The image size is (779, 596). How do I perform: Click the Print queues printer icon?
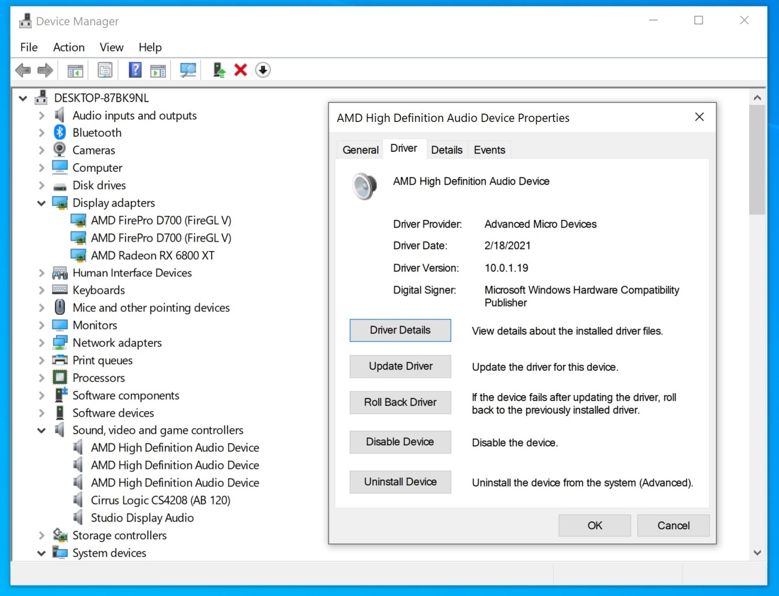[60, 360]
